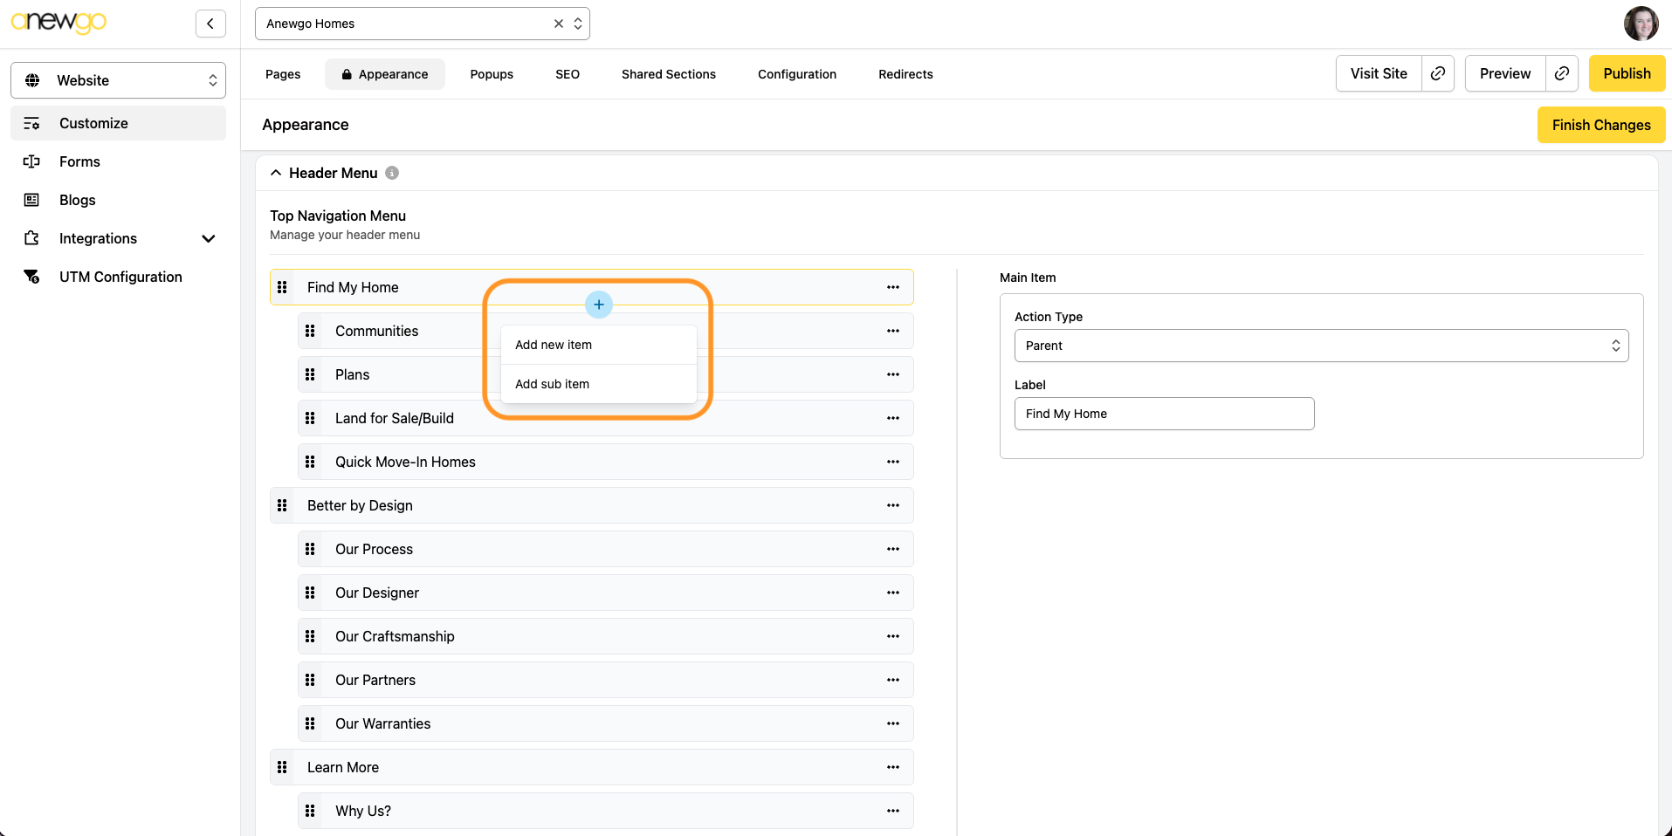Click link icon beside Preview button
This screenshot has width=1672, height=836.
pos(1561,73)
